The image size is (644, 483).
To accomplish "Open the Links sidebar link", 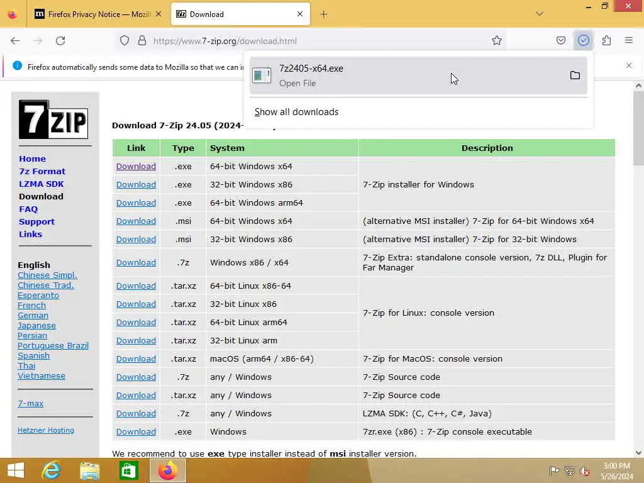I will 30,234.
